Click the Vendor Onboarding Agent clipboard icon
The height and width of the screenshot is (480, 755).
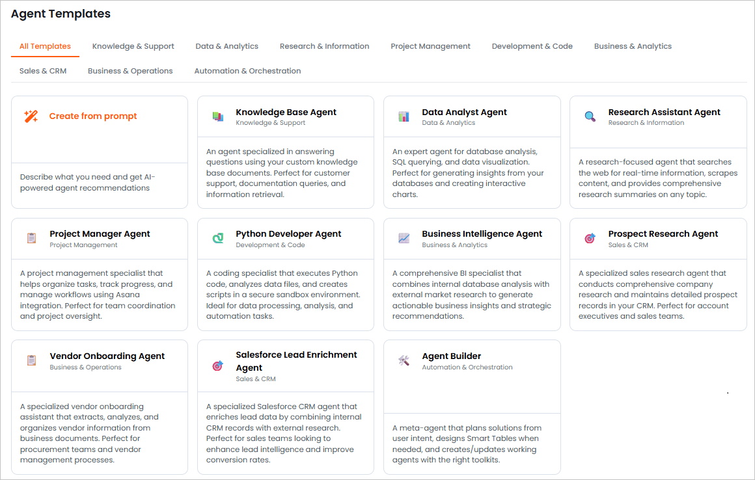(x=31, y=361)
